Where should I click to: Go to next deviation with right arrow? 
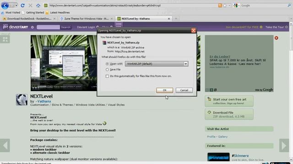tap(284, 145)
